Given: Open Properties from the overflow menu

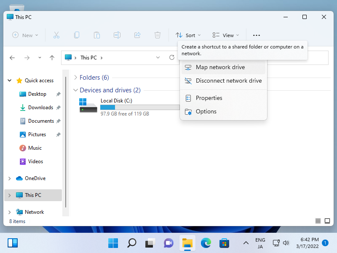Looking at the screenshot, I should pyautogui.click(x=209, y=98).
